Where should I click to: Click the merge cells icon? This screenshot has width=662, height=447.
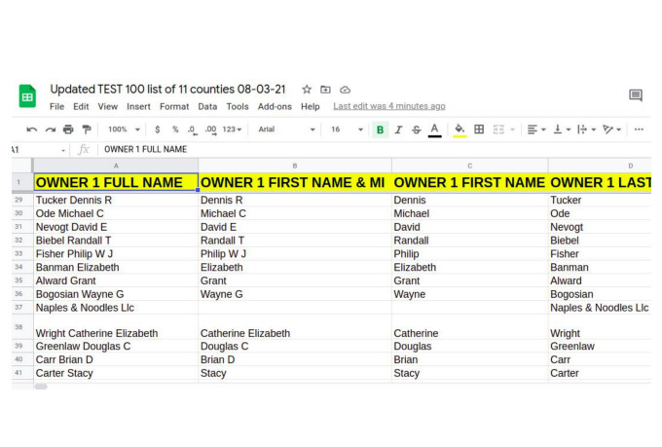(x=498, y=130)
